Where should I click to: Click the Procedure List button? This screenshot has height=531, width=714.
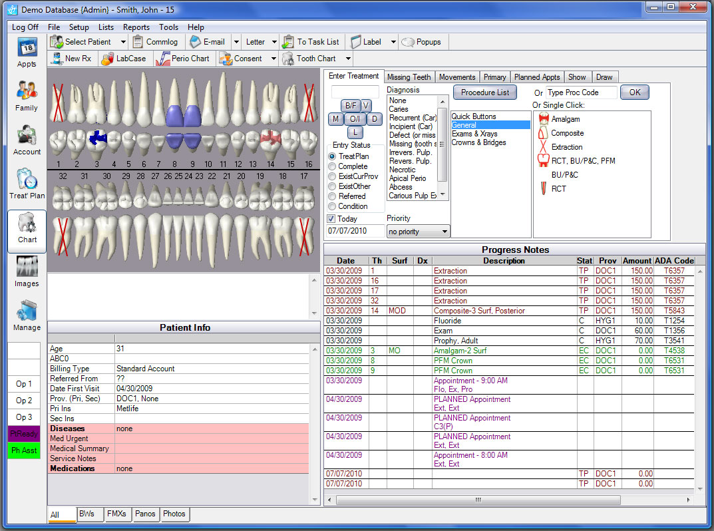484,92
